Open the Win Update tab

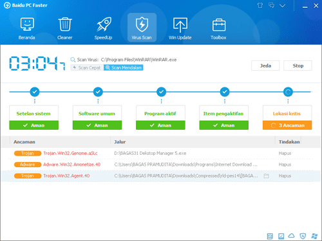point(180,28)
